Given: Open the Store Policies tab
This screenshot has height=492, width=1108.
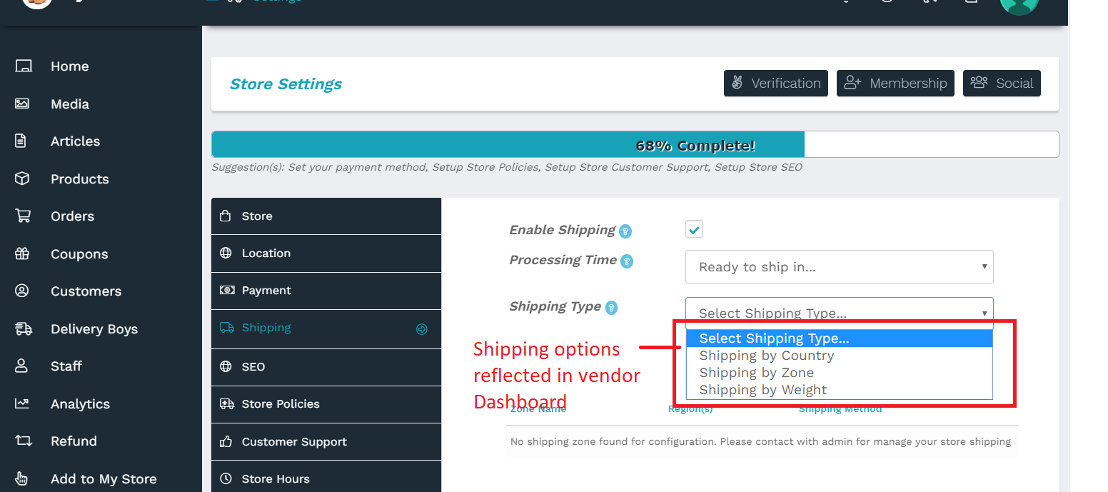Looking at the screenshot, I should [x=326, y=404].
